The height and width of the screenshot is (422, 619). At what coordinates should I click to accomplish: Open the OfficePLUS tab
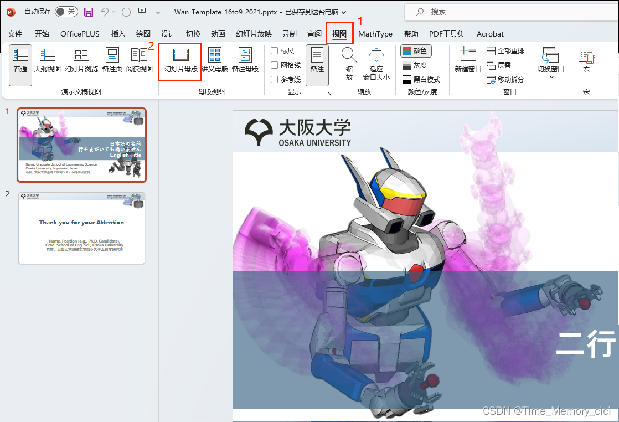(80, 34)
